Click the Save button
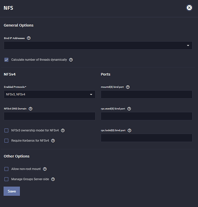The image size is (198, 207). coord(12,191)
